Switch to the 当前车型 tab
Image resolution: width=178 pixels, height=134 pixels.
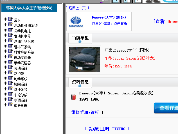click(x=80, y=38)
